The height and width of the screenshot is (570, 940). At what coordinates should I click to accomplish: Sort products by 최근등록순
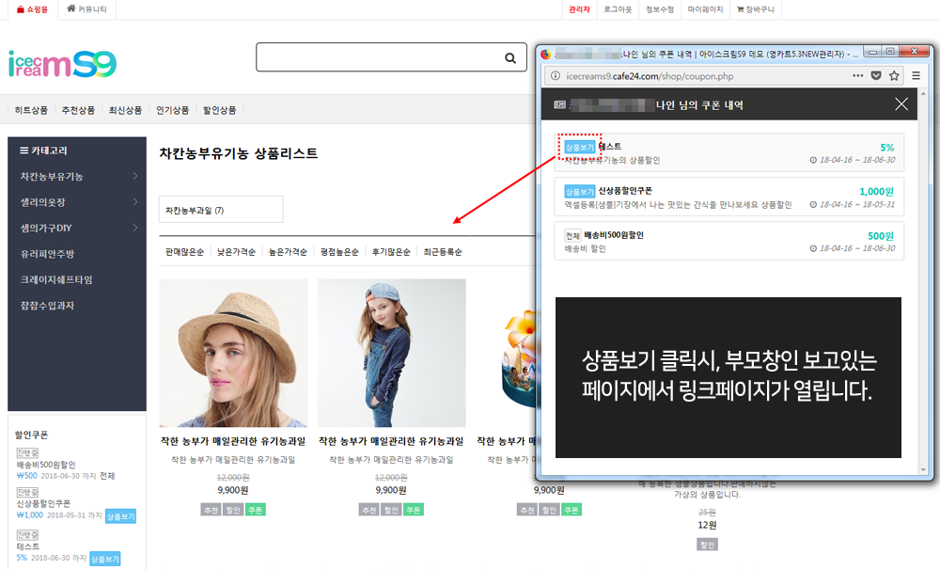[443, 252]
